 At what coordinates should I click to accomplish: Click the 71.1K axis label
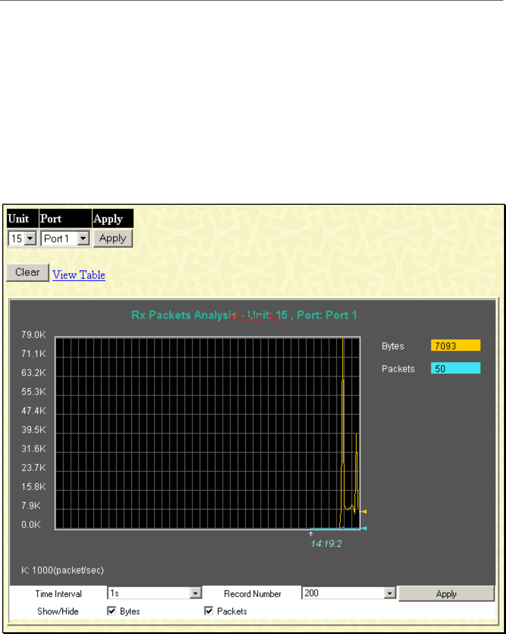pos(33,354)
